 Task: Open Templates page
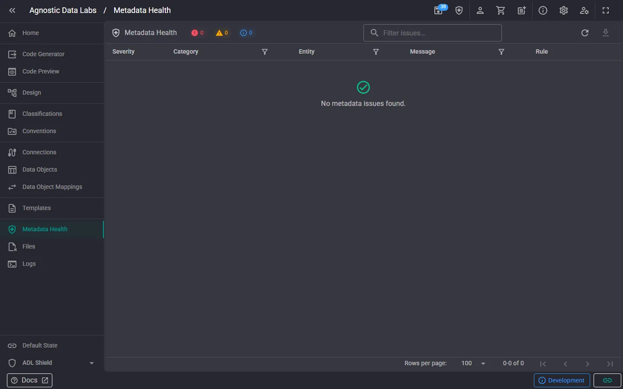[x=52, y=208]
